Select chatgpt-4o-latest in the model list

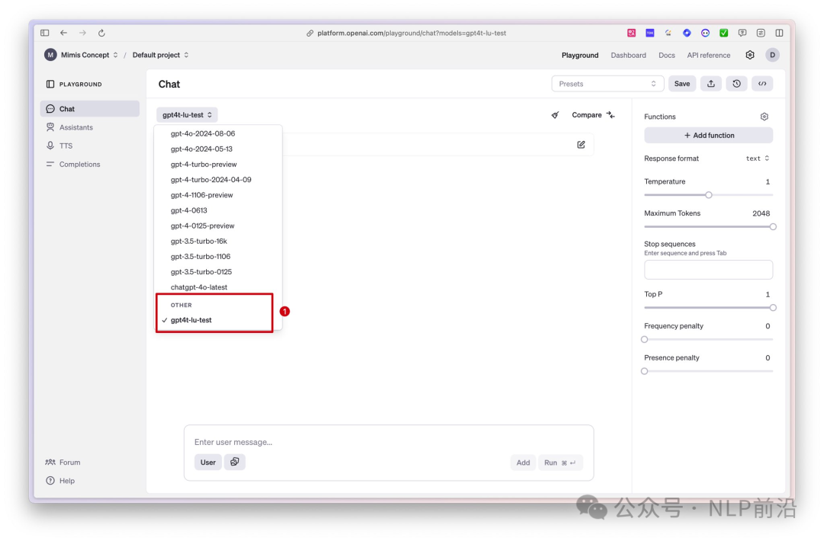click(199, 287)
